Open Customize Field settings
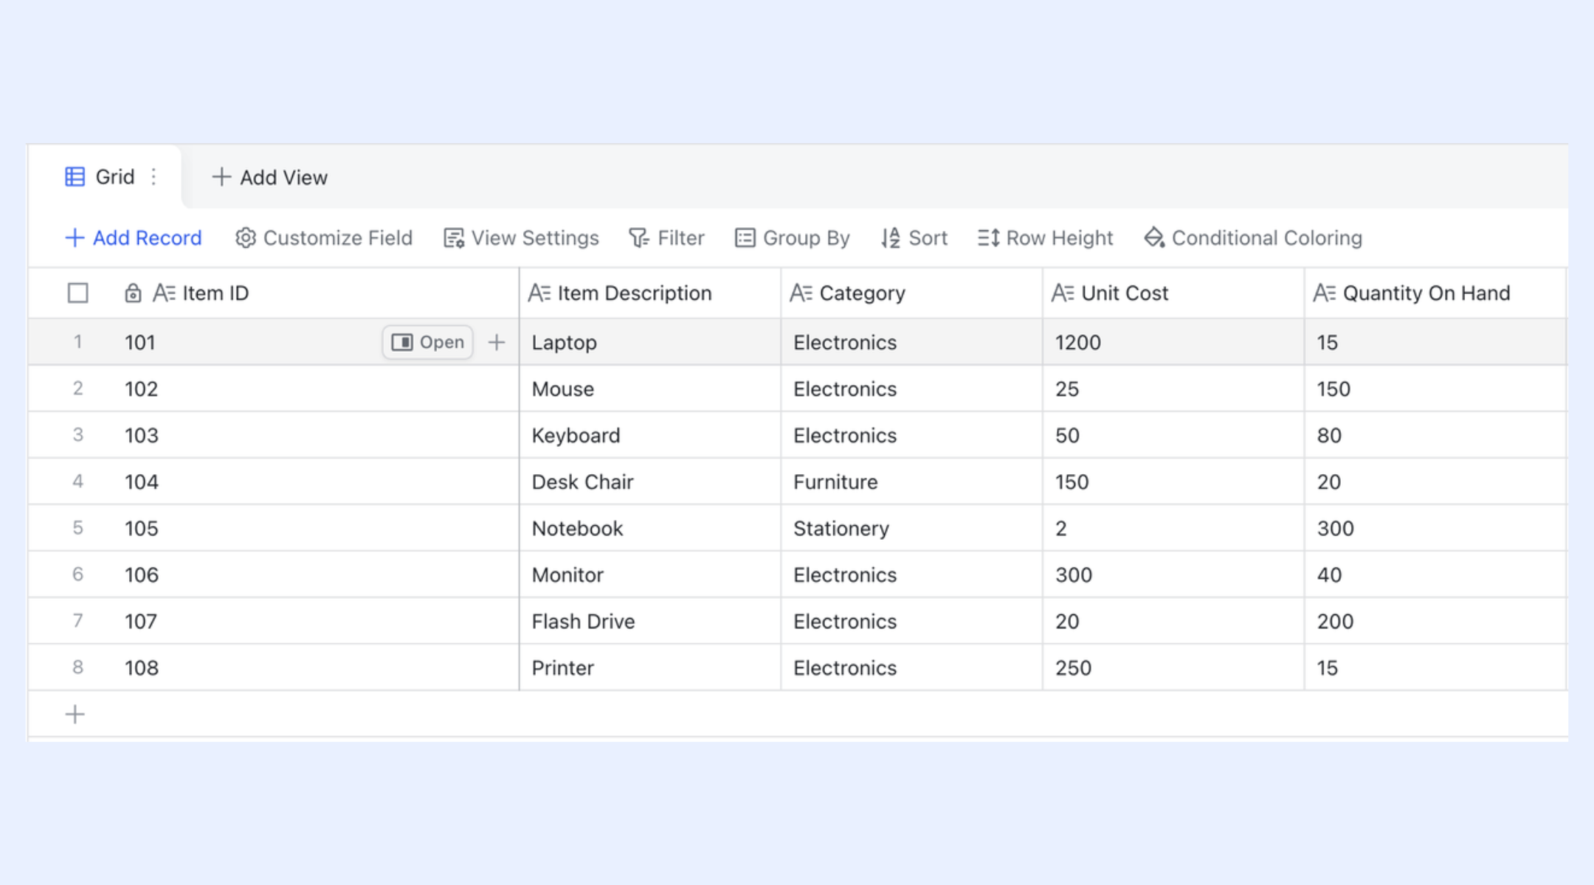 click(x=324, y=238)
